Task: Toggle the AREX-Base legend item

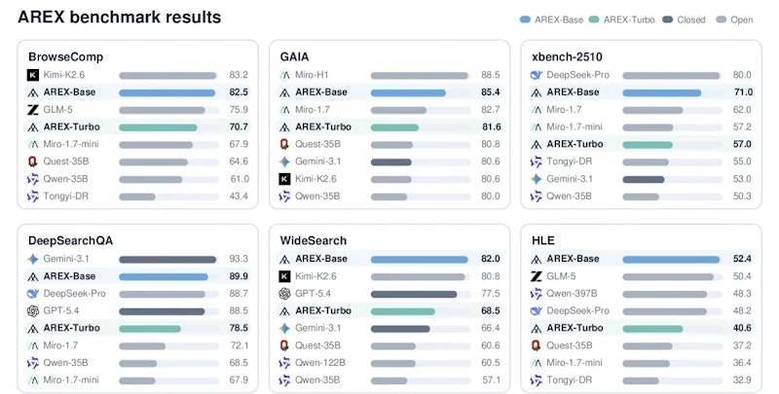Action: 551,19
